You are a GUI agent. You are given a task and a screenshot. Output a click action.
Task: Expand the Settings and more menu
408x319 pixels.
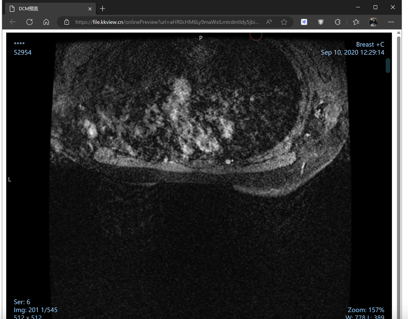click(391, 22)
